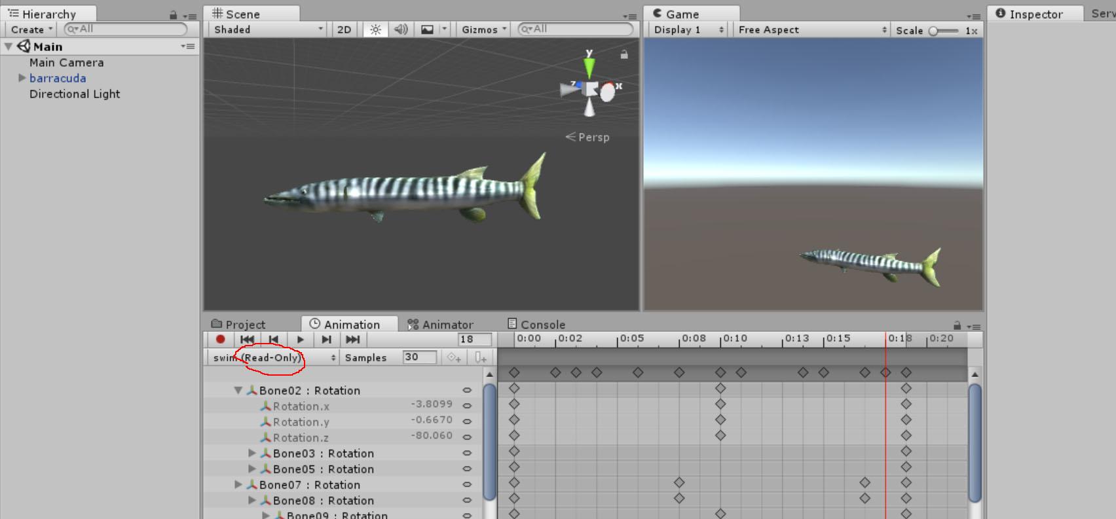Screen dimensions: 1116x519
Task: Step to next keyframe
Action: [x=326, y=339]
